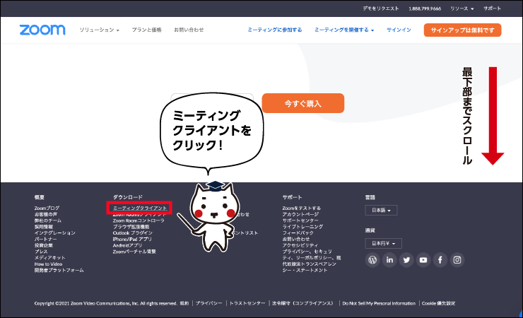The height and width of the screenshot is (318, 523).
Task: Visit Zoom's Facebook page icon
Action: tap(440, 260)
